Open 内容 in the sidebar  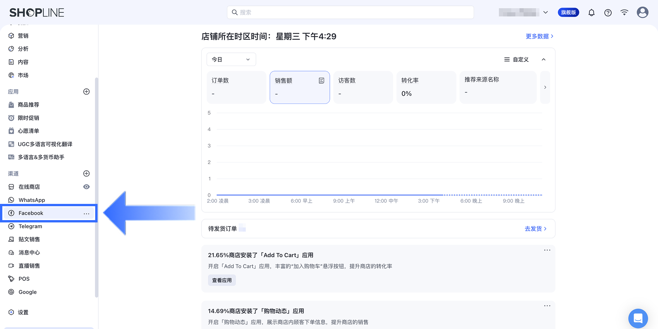click(23, 62)
